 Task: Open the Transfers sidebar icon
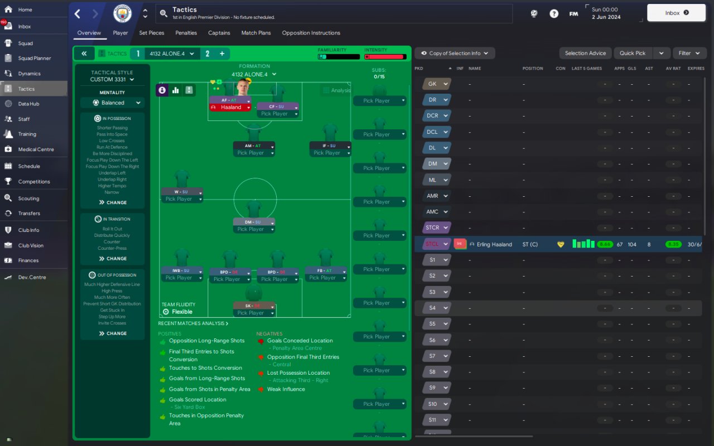pyautogui.click(x=8, y=213)
